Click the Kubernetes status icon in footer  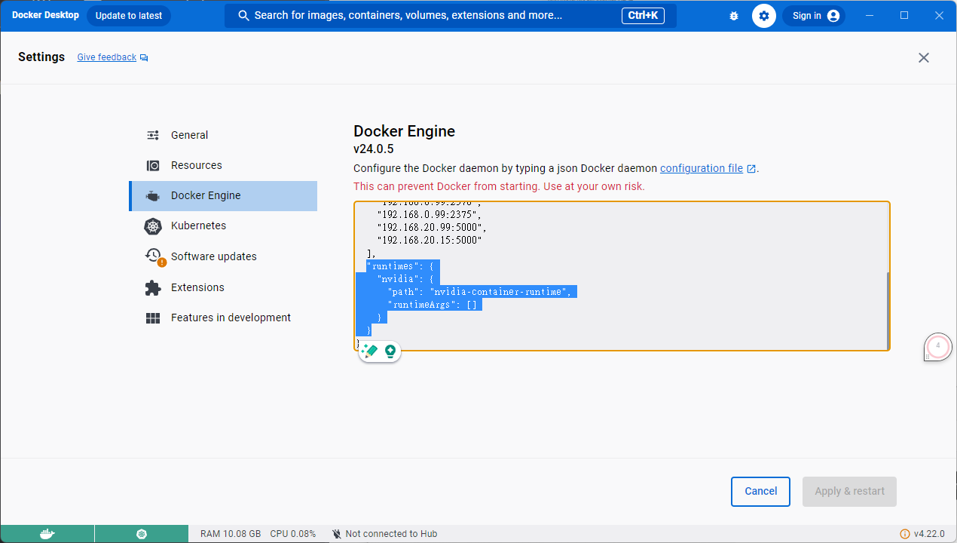(142, 534)
